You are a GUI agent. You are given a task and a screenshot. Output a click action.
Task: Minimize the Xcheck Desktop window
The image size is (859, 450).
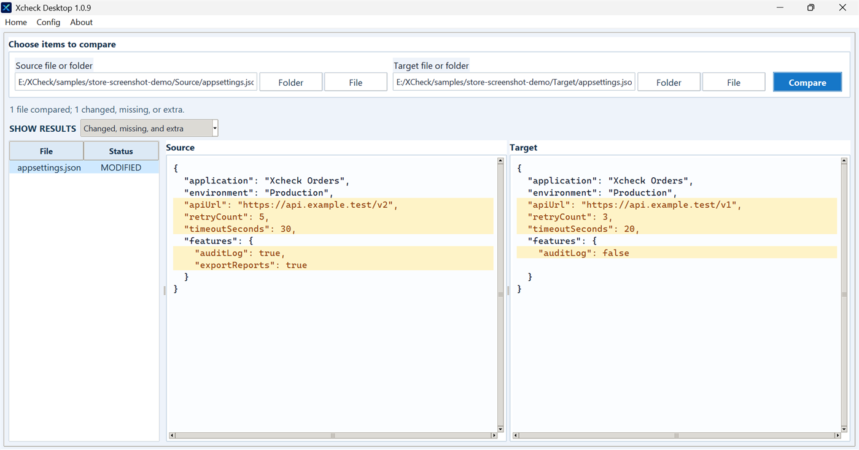pos(780,8)
